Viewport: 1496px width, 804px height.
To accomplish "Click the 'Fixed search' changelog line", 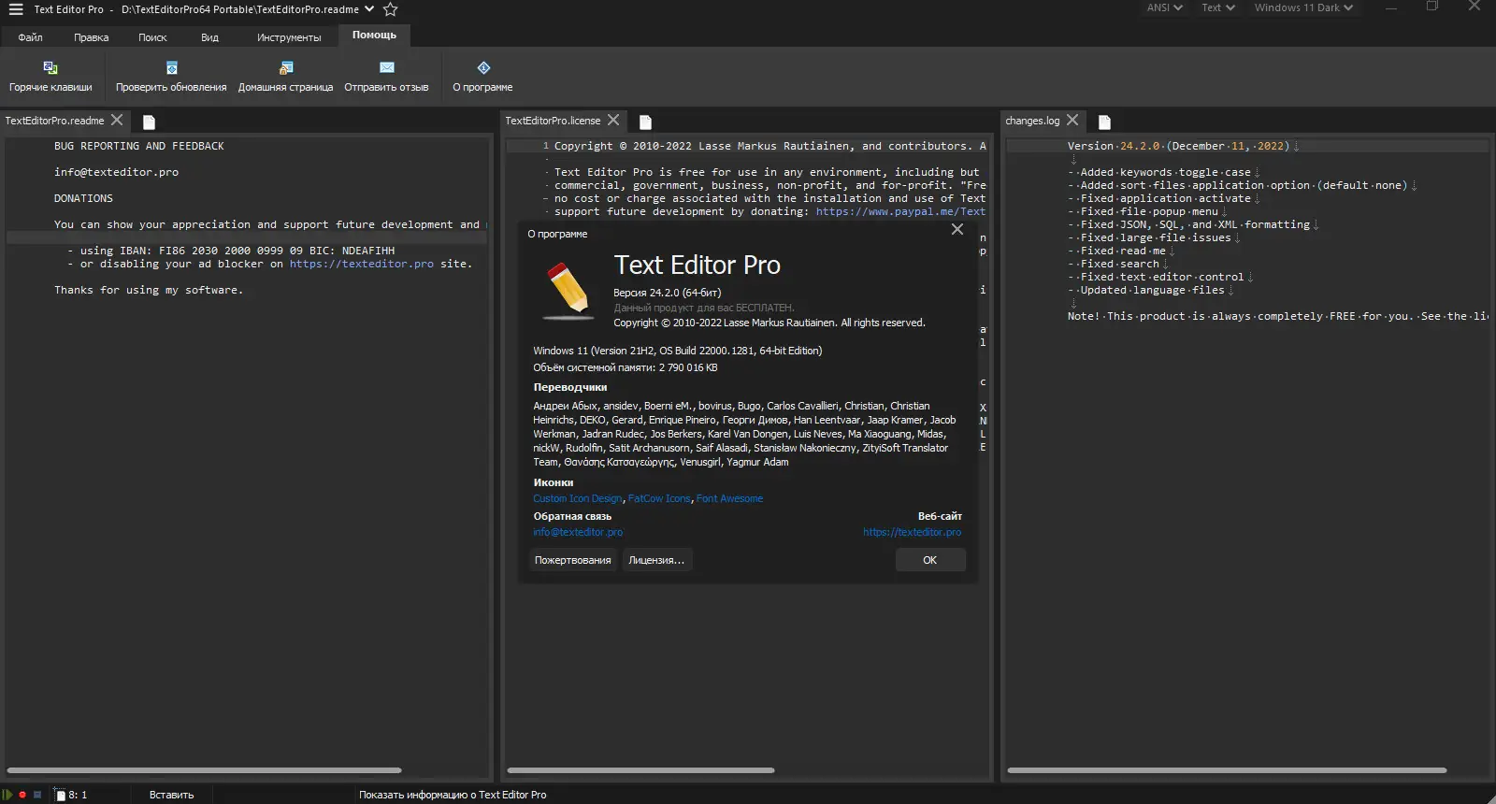I will pyautogui.click(x=1118, y=264).
